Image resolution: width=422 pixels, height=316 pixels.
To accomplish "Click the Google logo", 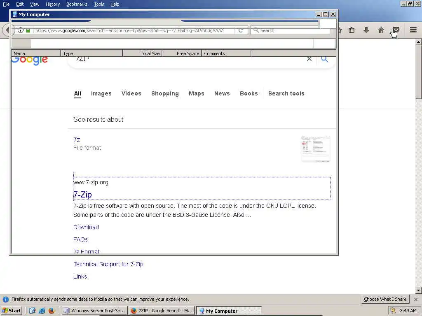I will 30,60.
